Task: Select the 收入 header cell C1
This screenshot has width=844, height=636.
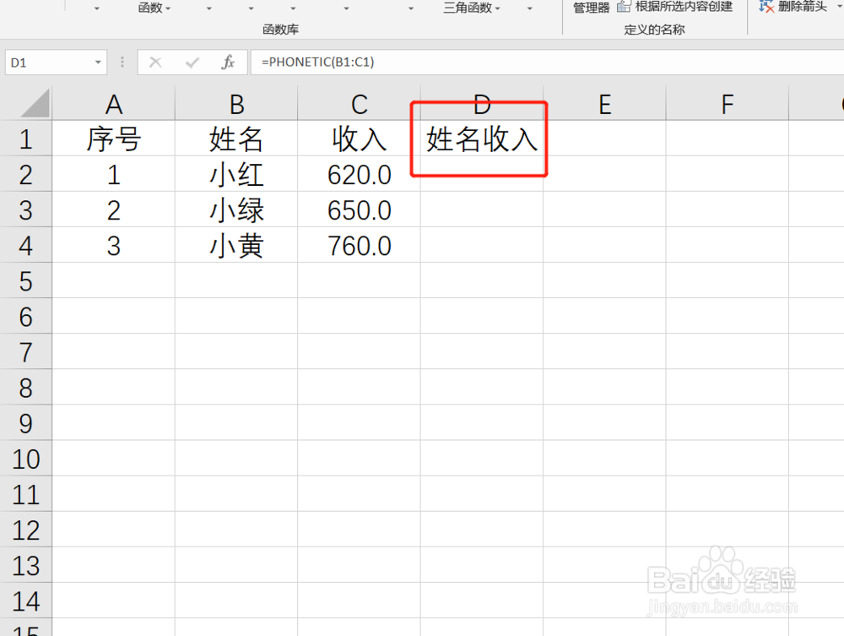Action: click(359, 139)
